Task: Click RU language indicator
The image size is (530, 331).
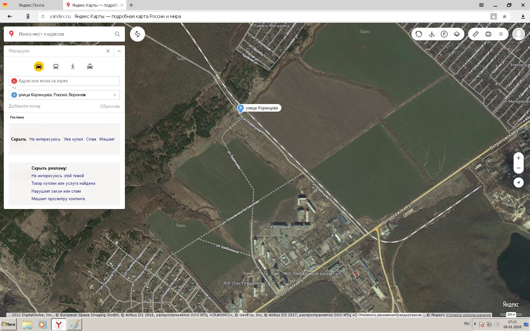Action: pos(467,324)
